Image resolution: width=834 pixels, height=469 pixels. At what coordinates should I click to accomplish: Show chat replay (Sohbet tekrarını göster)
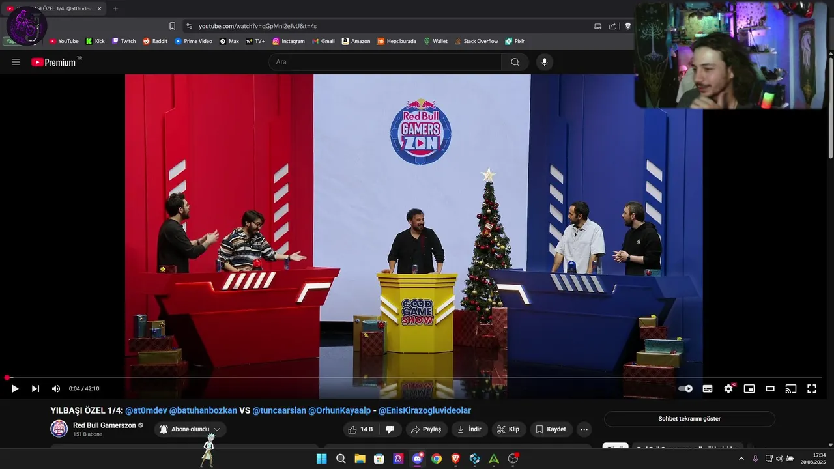tap(689, 419)
